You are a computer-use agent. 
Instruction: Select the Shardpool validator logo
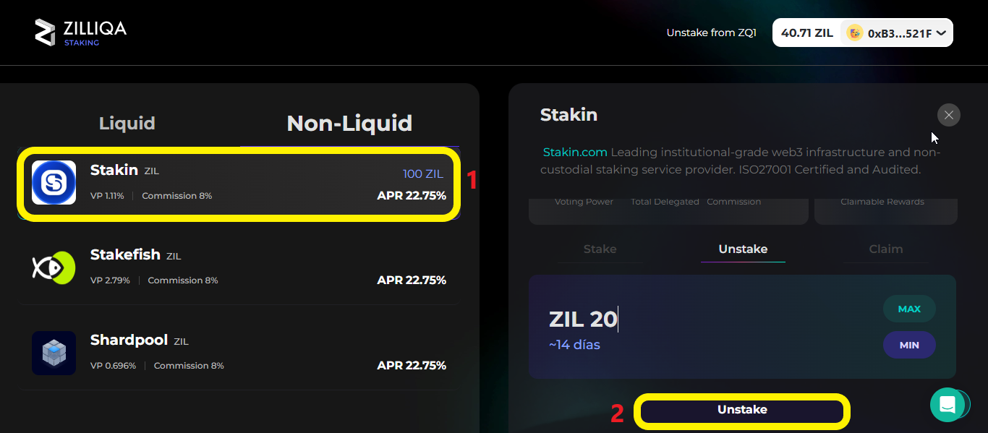53,353
